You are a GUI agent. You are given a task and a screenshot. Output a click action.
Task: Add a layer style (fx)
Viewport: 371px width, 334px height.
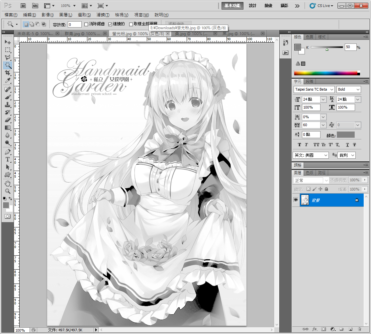(315, 329)
